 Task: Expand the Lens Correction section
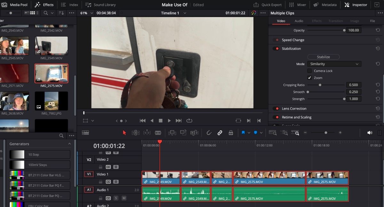[x=294, y=109]
